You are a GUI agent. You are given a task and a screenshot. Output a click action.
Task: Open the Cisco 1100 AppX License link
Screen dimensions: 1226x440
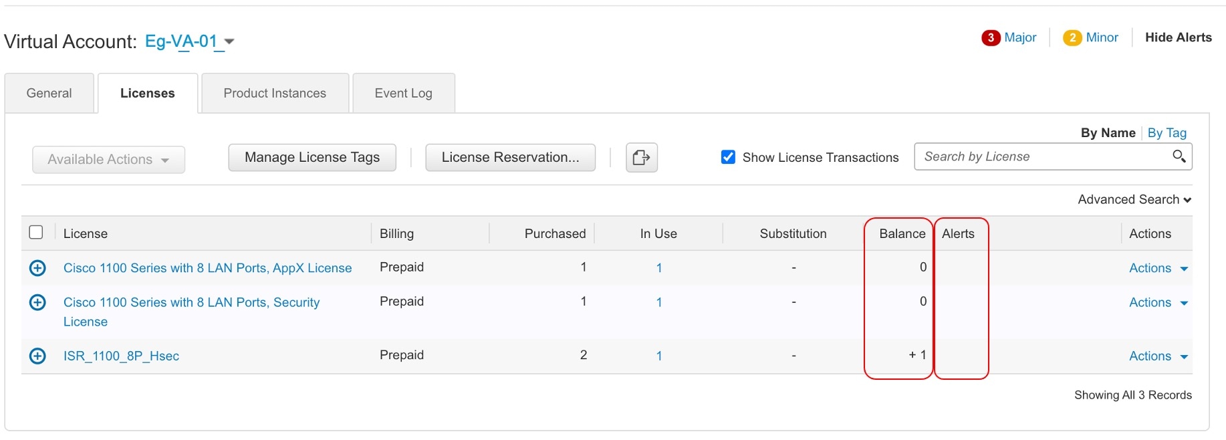click(x=207, y=268)
